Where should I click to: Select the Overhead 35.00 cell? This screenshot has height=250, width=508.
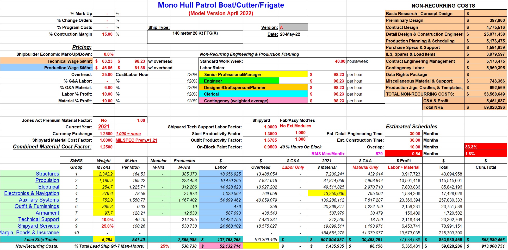pyautogui.click(x=104, y=74)
